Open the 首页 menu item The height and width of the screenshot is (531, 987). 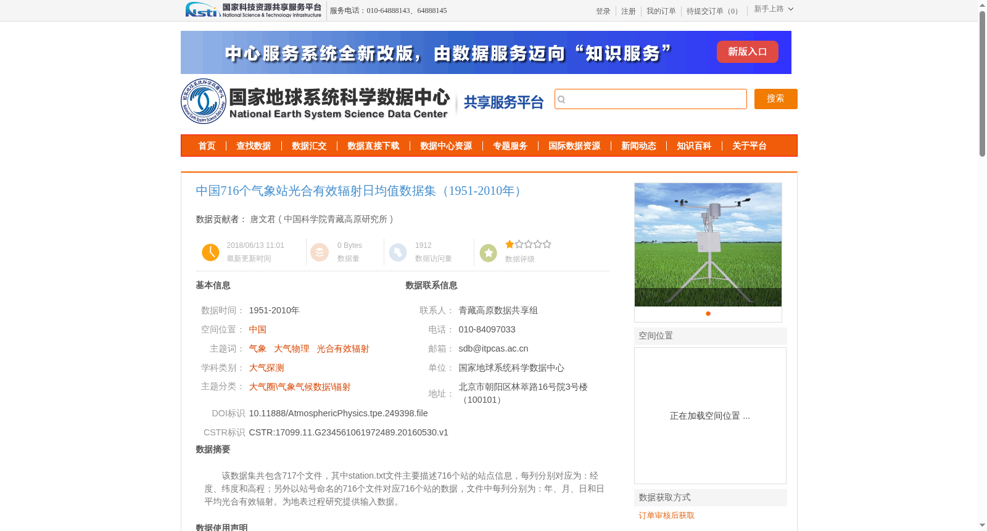[x=207, y=146]
